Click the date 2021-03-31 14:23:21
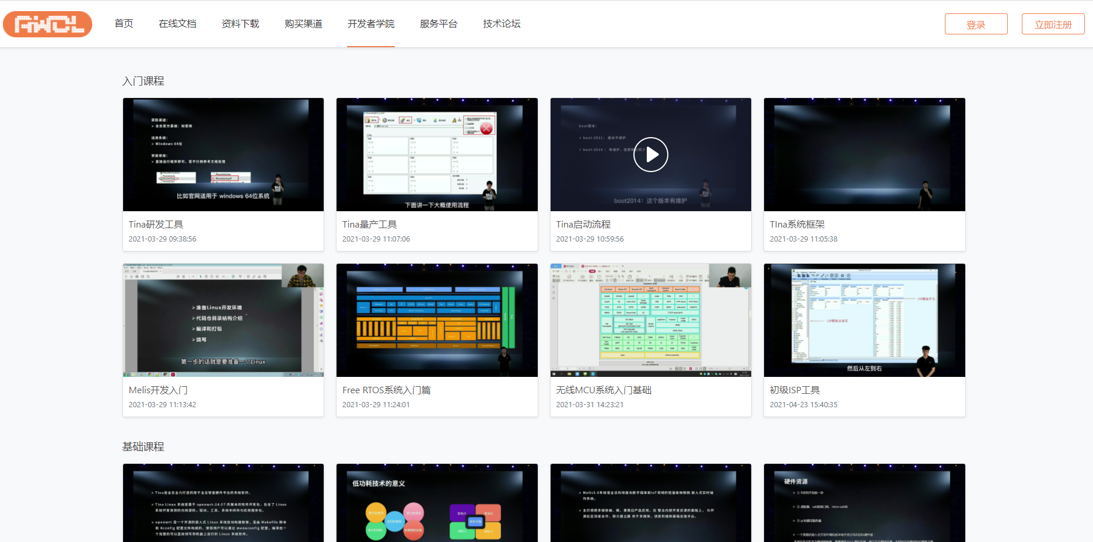The height and width of the screenshot is (542, 1093). coord(590,405)
